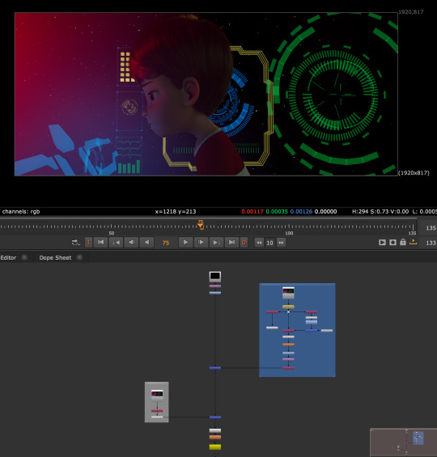This screenshot has width=437, height=457.
Task: Select the red node in the gray backdrop
Action: [157, 411]
